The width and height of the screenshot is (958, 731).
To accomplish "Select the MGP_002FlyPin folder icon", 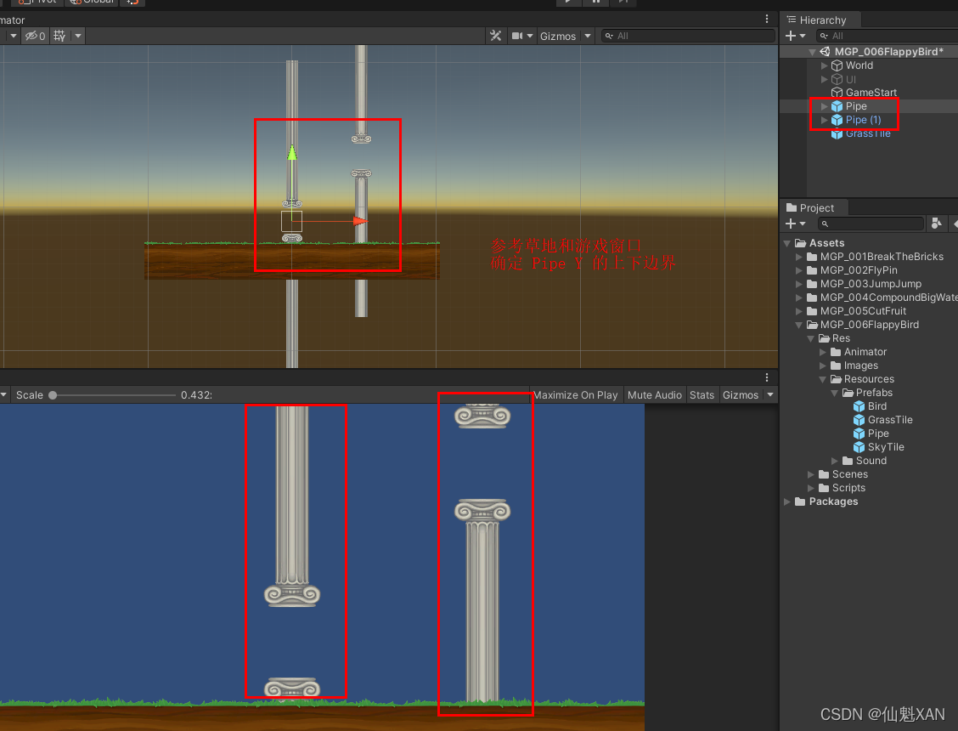I will 812,270.
